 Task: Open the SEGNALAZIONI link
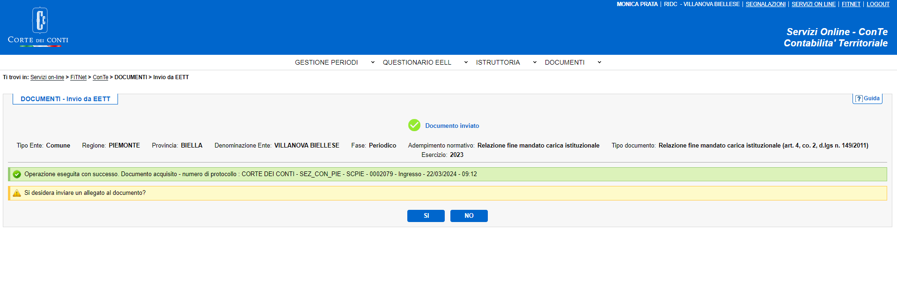click(x=765, y=4)
